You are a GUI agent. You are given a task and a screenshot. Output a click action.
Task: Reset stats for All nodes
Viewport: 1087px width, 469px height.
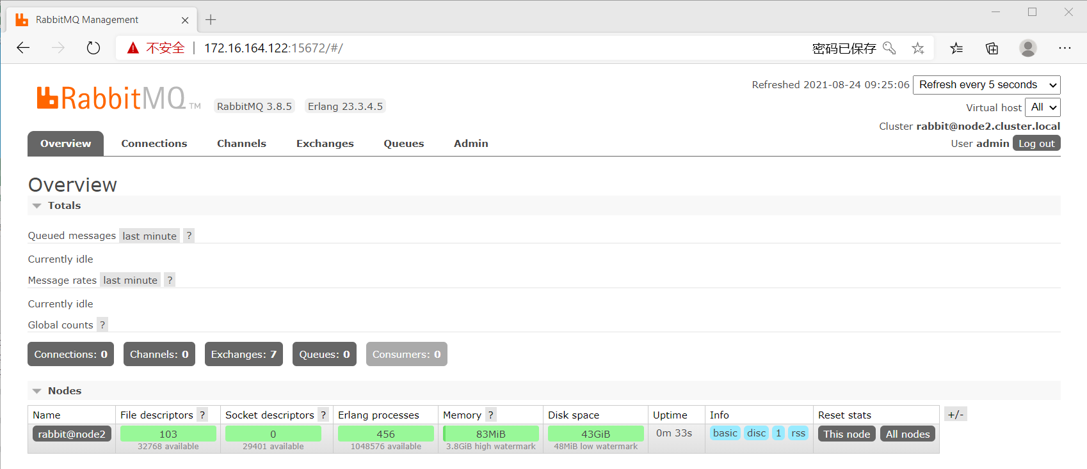tap(908, 434)
